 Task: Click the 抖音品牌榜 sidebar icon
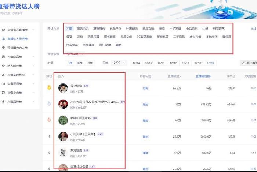3,102
